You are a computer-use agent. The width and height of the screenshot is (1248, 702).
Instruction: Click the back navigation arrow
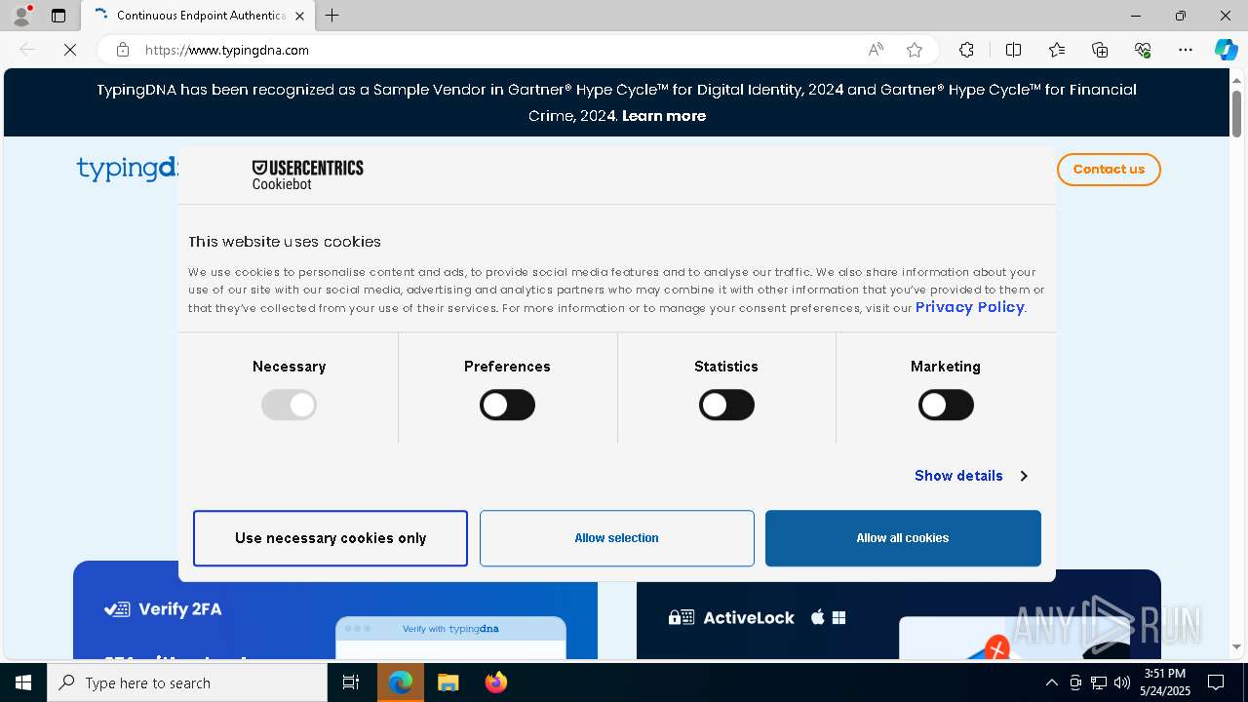27,50
